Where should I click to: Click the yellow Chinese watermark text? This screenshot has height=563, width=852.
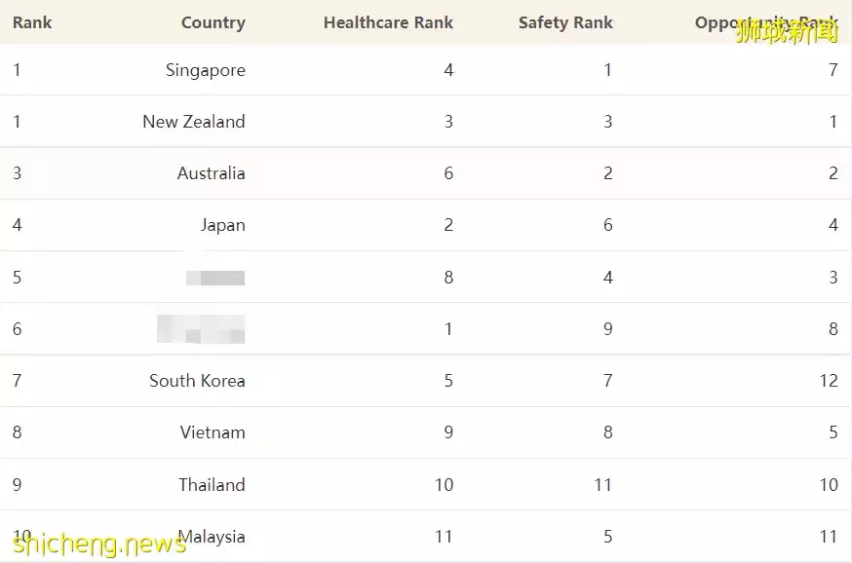tap(786, 33)
